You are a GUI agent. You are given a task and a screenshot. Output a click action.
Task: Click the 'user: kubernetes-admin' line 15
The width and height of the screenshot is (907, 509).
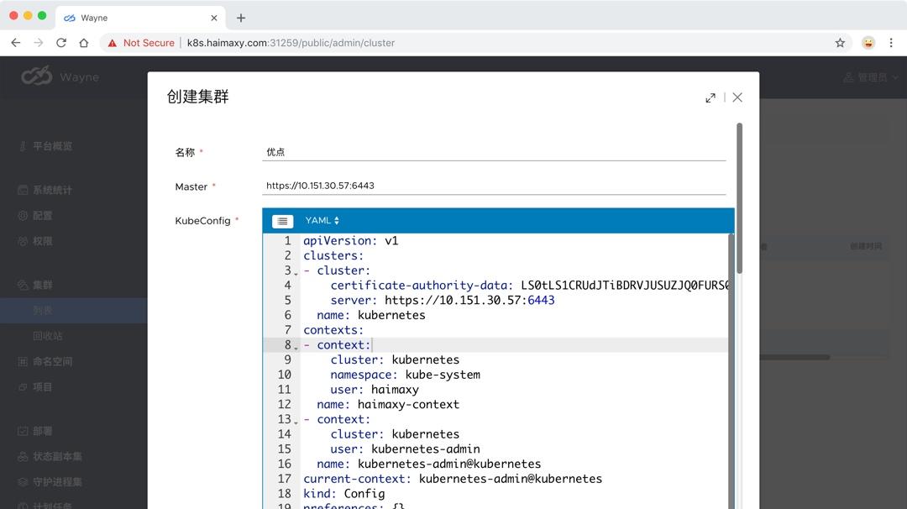pos(405,449)
